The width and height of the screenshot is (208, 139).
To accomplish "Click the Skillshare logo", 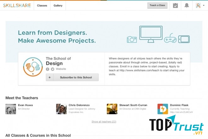I will pos(17,5).
